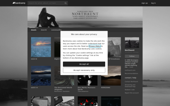
Task: Open the Recommendations link
Action: click(x=131, y=73)
